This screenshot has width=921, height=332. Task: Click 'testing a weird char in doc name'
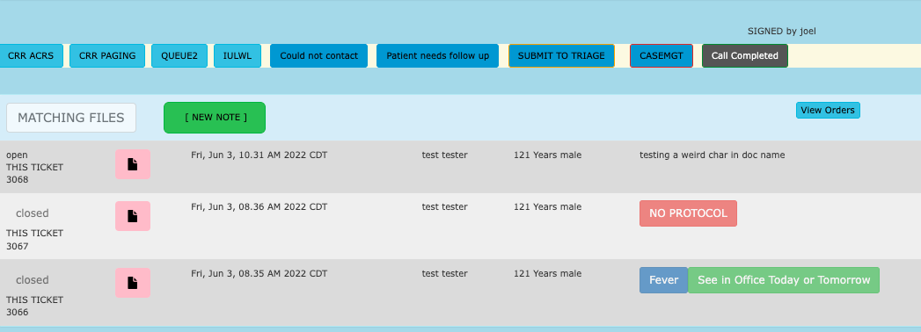712,155
